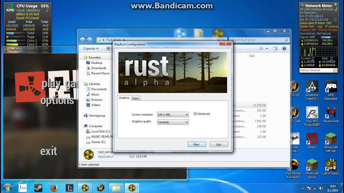This screenshot has width=344, height=193.
Task: Click the Play! button
Action: [197, 144]
